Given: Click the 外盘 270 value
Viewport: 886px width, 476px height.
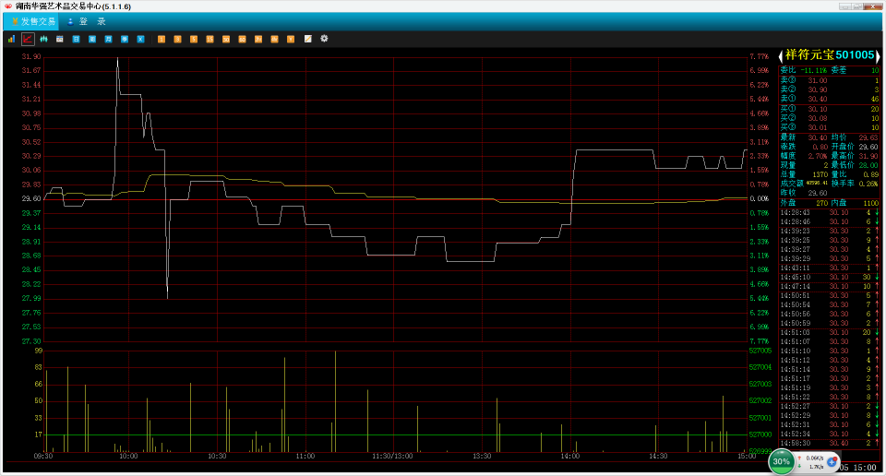Looking at the screenshot, I should click(821, 203).
